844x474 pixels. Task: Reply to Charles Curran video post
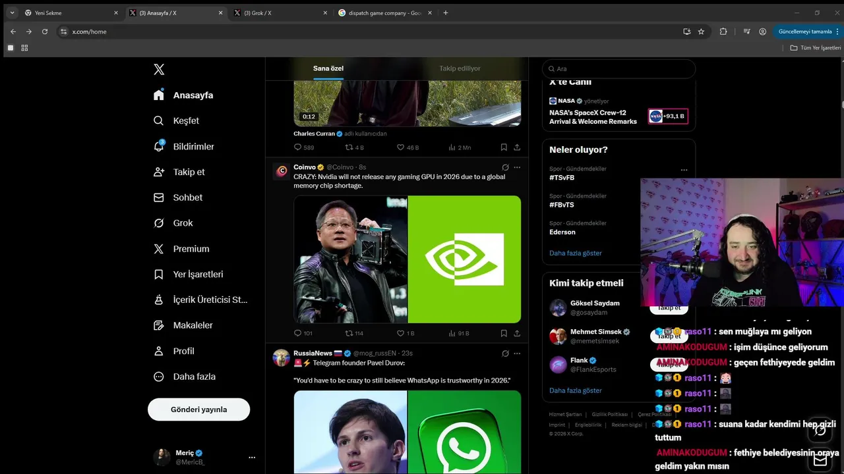[303, 147]
